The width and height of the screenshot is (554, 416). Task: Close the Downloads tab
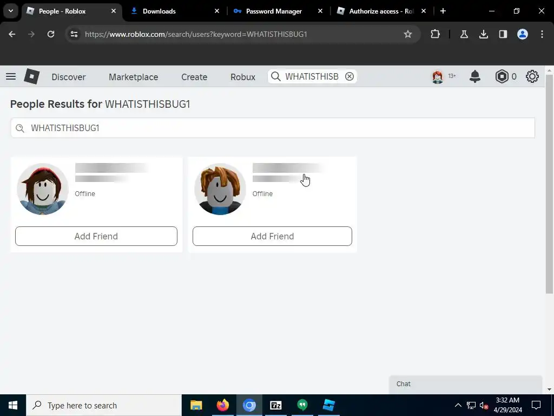217,11
